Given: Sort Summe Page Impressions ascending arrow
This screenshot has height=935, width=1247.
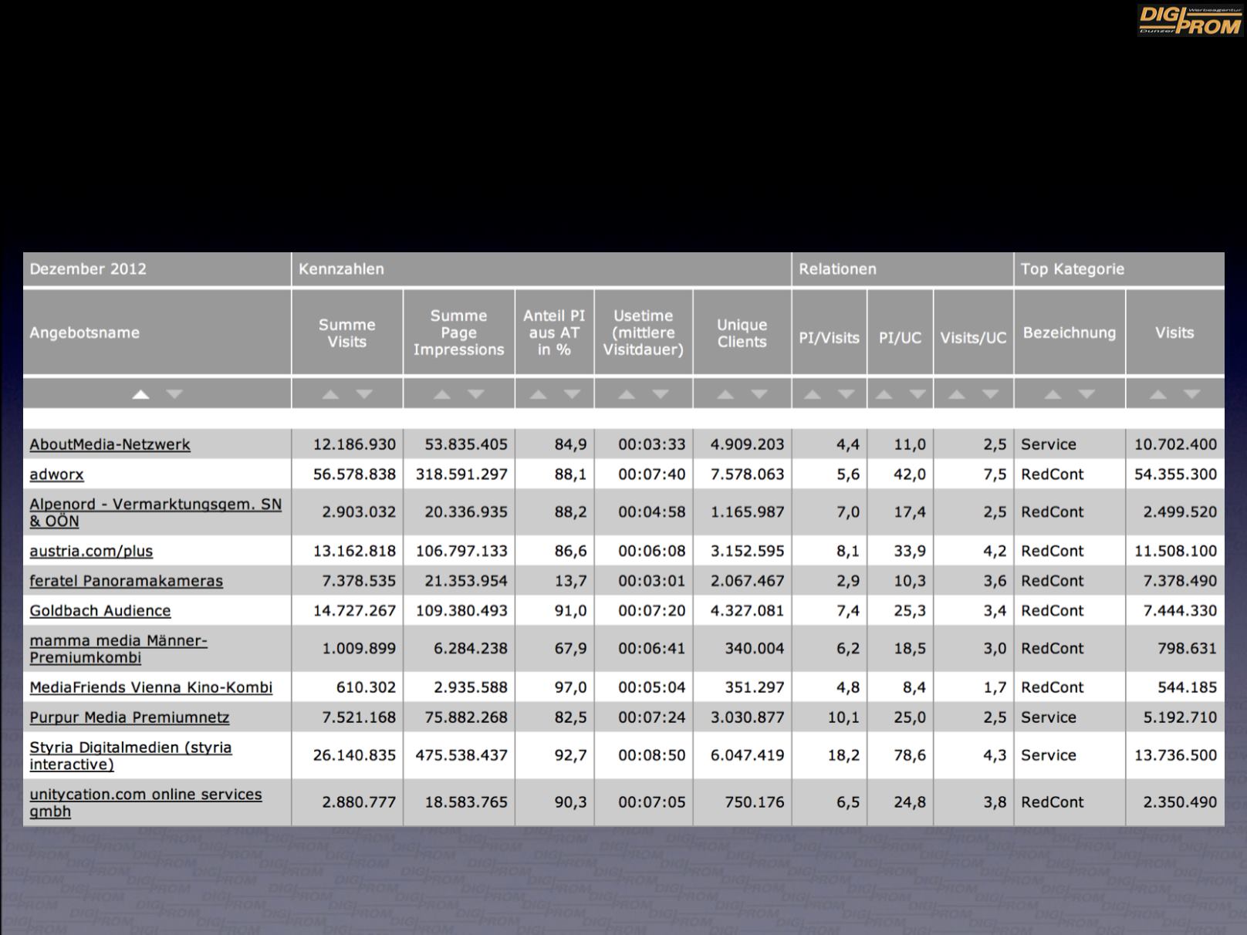Looking at the screenshot, I should 442,394.
